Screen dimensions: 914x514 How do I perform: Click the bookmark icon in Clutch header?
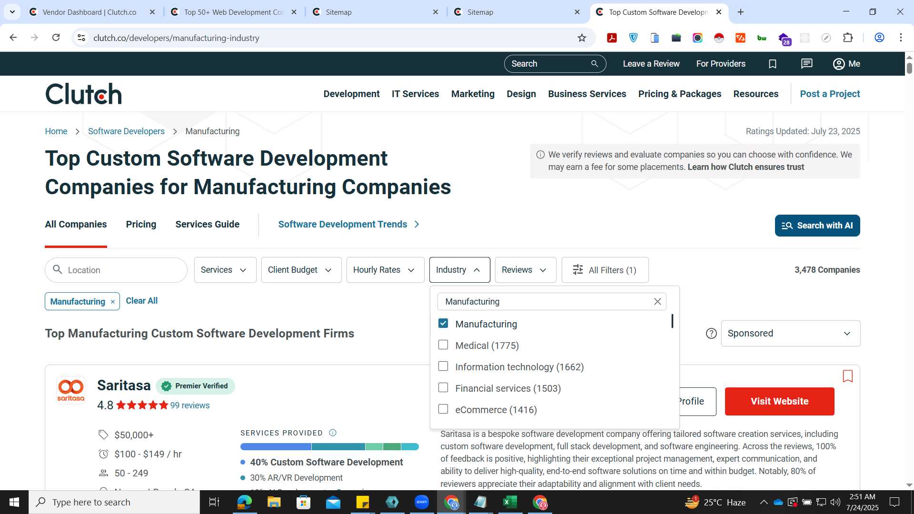[x=773, y=64]
